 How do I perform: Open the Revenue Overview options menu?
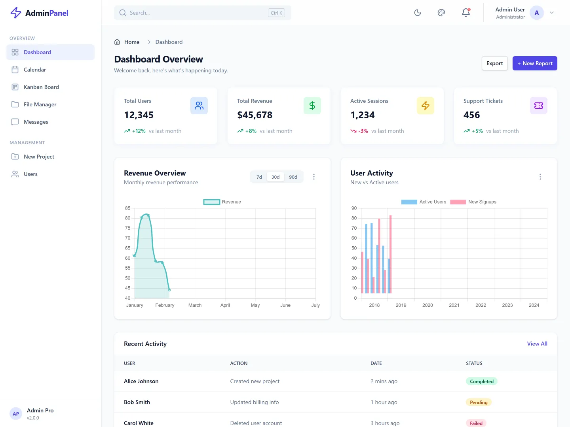[314, 177]
